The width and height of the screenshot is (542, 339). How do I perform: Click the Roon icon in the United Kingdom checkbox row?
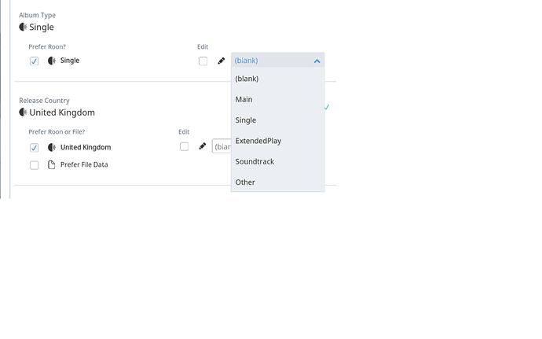pos(52,148)
